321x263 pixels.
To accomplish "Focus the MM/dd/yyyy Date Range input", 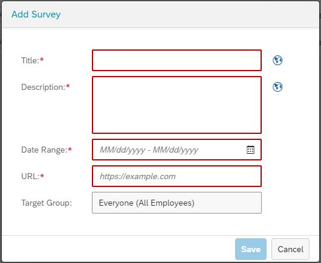I will click(x=168, y=150).
